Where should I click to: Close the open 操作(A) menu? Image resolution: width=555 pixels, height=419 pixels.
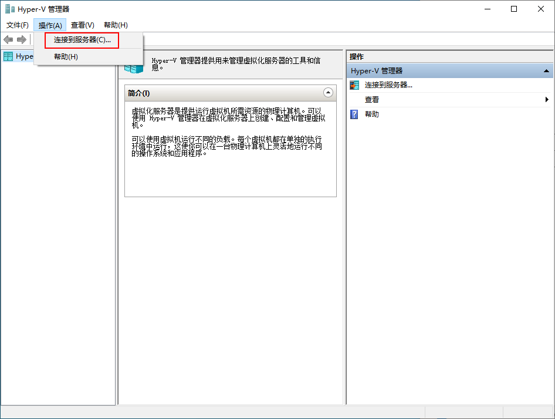coord(50,25)
